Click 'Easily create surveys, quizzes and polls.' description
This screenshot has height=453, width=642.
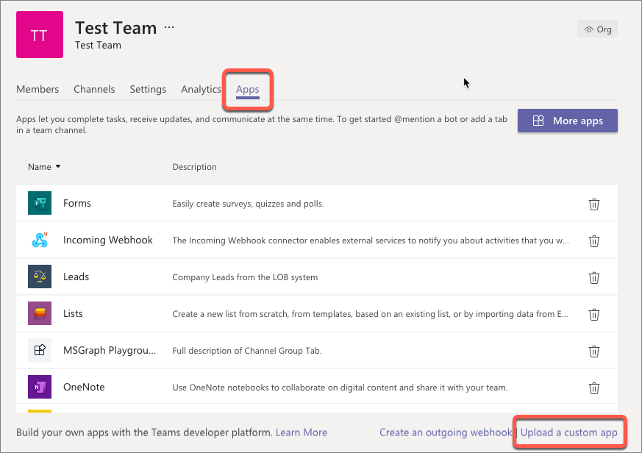tap(248, 204)
